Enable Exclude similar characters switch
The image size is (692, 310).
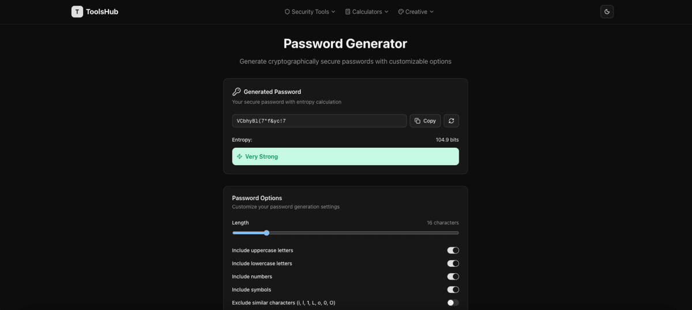point(453,303)
